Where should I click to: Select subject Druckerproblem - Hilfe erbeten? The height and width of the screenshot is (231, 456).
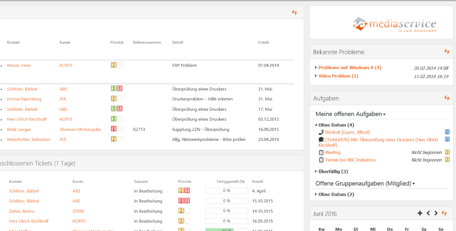pos(202,99)
